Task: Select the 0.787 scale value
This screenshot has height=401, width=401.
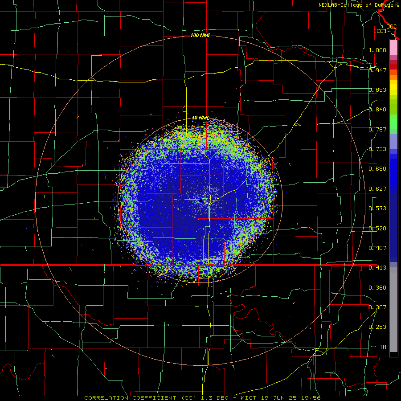Action: 377,129
